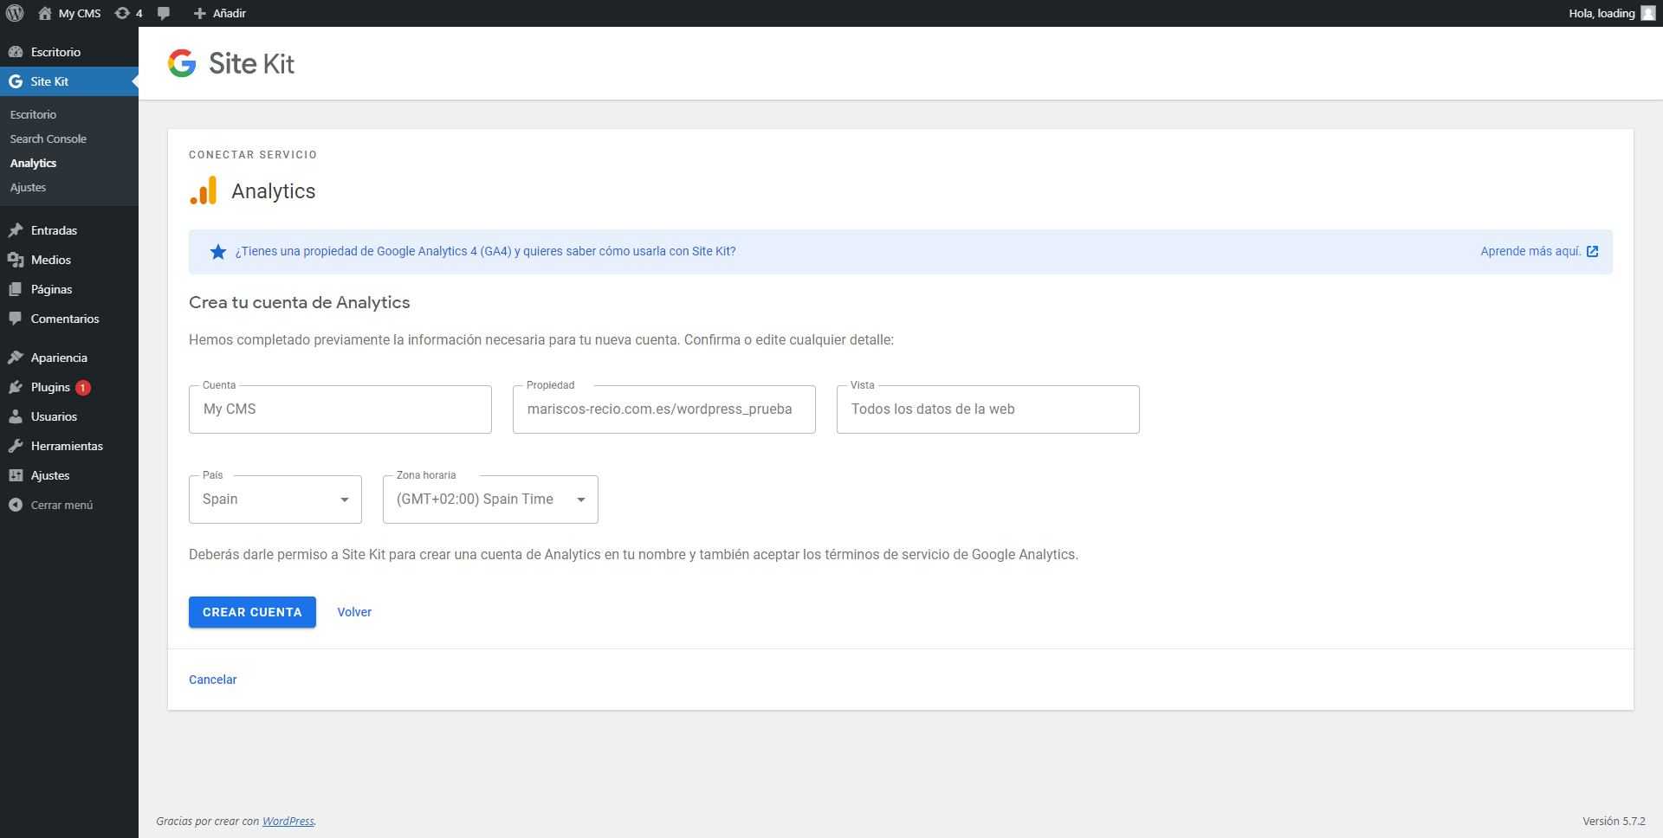The width and height of the screenshot is (1663, 838).
Task: Click the Añadir plus icon
Action: point(199,13)
